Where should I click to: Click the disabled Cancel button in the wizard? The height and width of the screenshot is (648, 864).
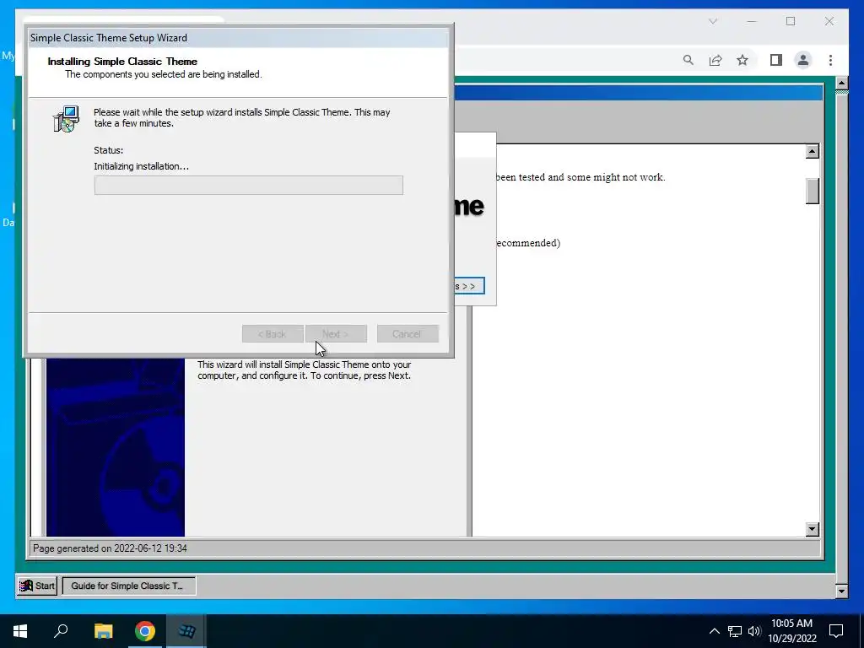click(408, 334)
